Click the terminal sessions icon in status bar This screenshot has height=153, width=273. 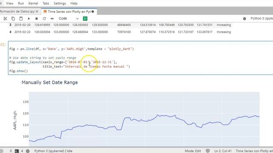pyautogui.click(x=17, y=151)
